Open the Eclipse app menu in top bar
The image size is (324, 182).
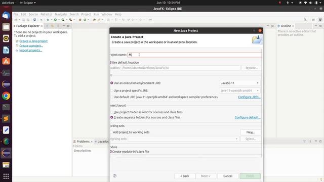tap(28, 3)
